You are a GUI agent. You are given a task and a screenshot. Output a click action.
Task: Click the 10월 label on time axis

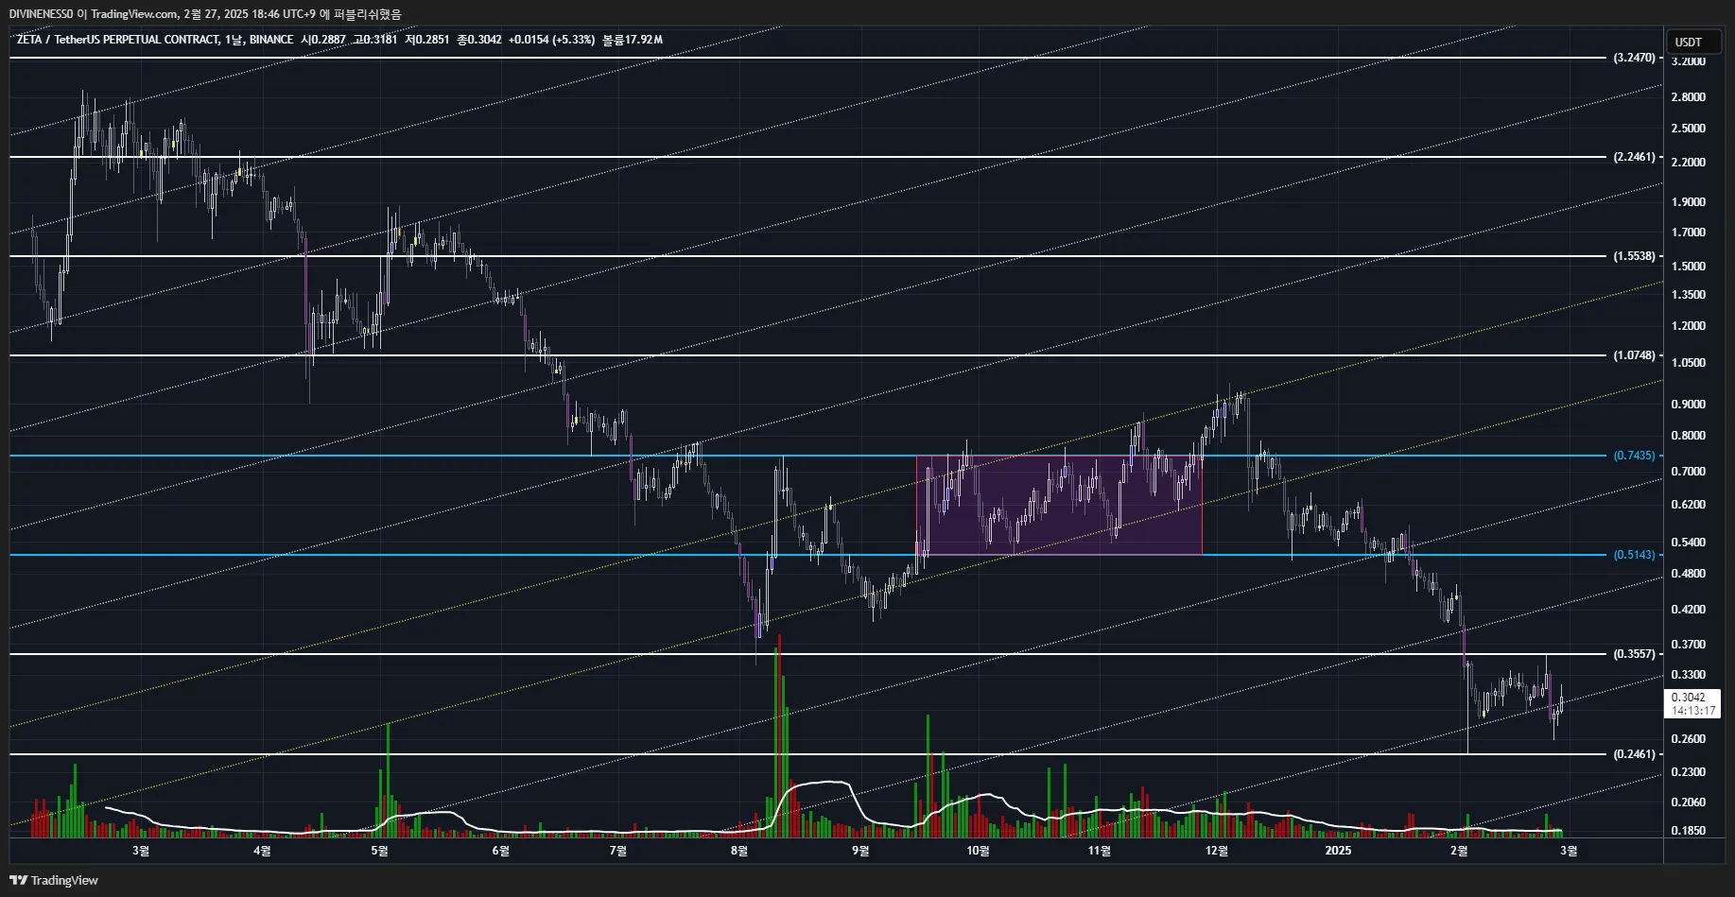pos(979,851)
